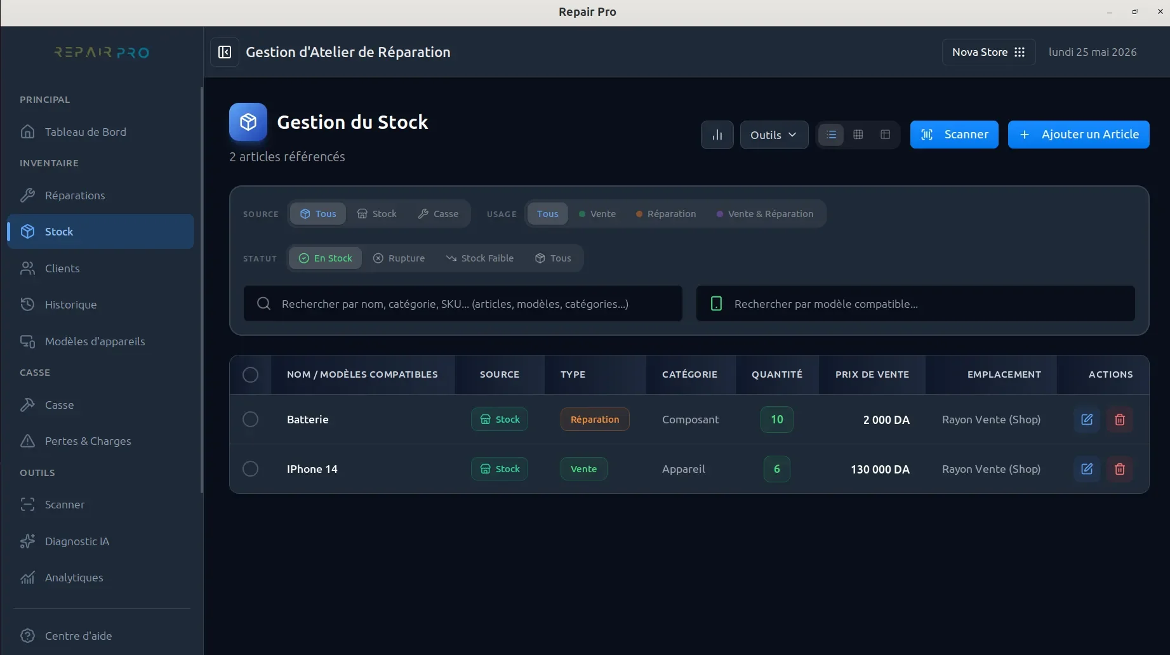Set status filter to Tous

553,258
